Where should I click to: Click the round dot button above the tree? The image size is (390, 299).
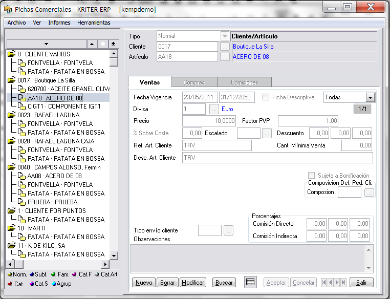tap(103, 44)
